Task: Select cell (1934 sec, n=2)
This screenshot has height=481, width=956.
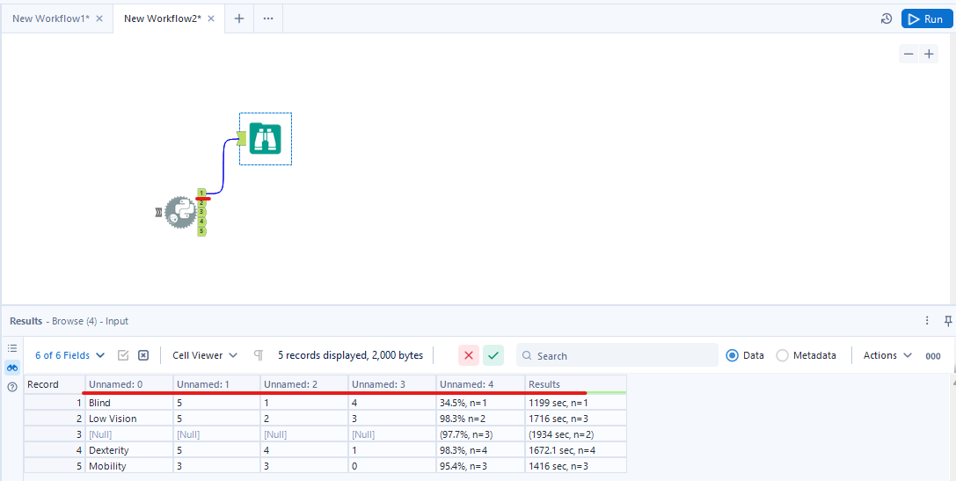Action: point(575,434)
